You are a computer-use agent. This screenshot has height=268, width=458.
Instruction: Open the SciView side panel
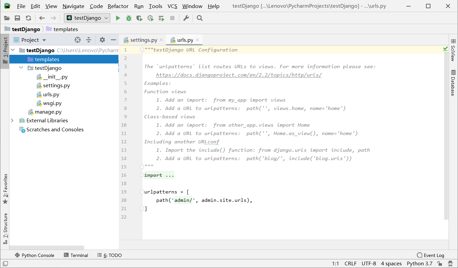453,50
